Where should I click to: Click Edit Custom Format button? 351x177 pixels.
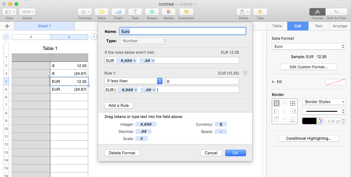click(x=309, y=67)
